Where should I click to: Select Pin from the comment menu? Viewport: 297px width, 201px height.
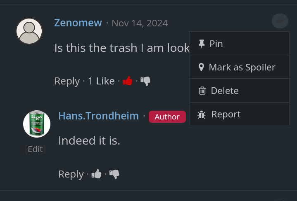click(x=216, y=44)
